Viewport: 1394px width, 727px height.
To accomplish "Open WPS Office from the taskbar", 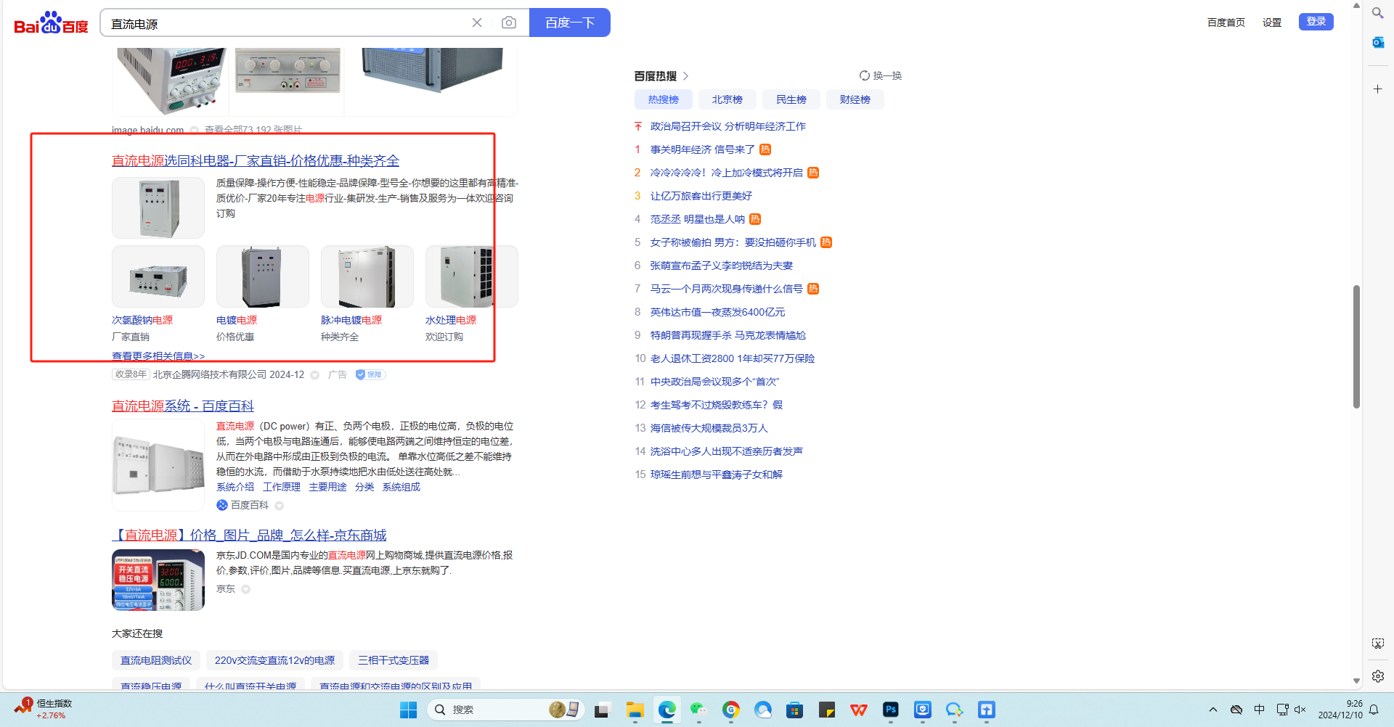I will [x=858, y=710].
